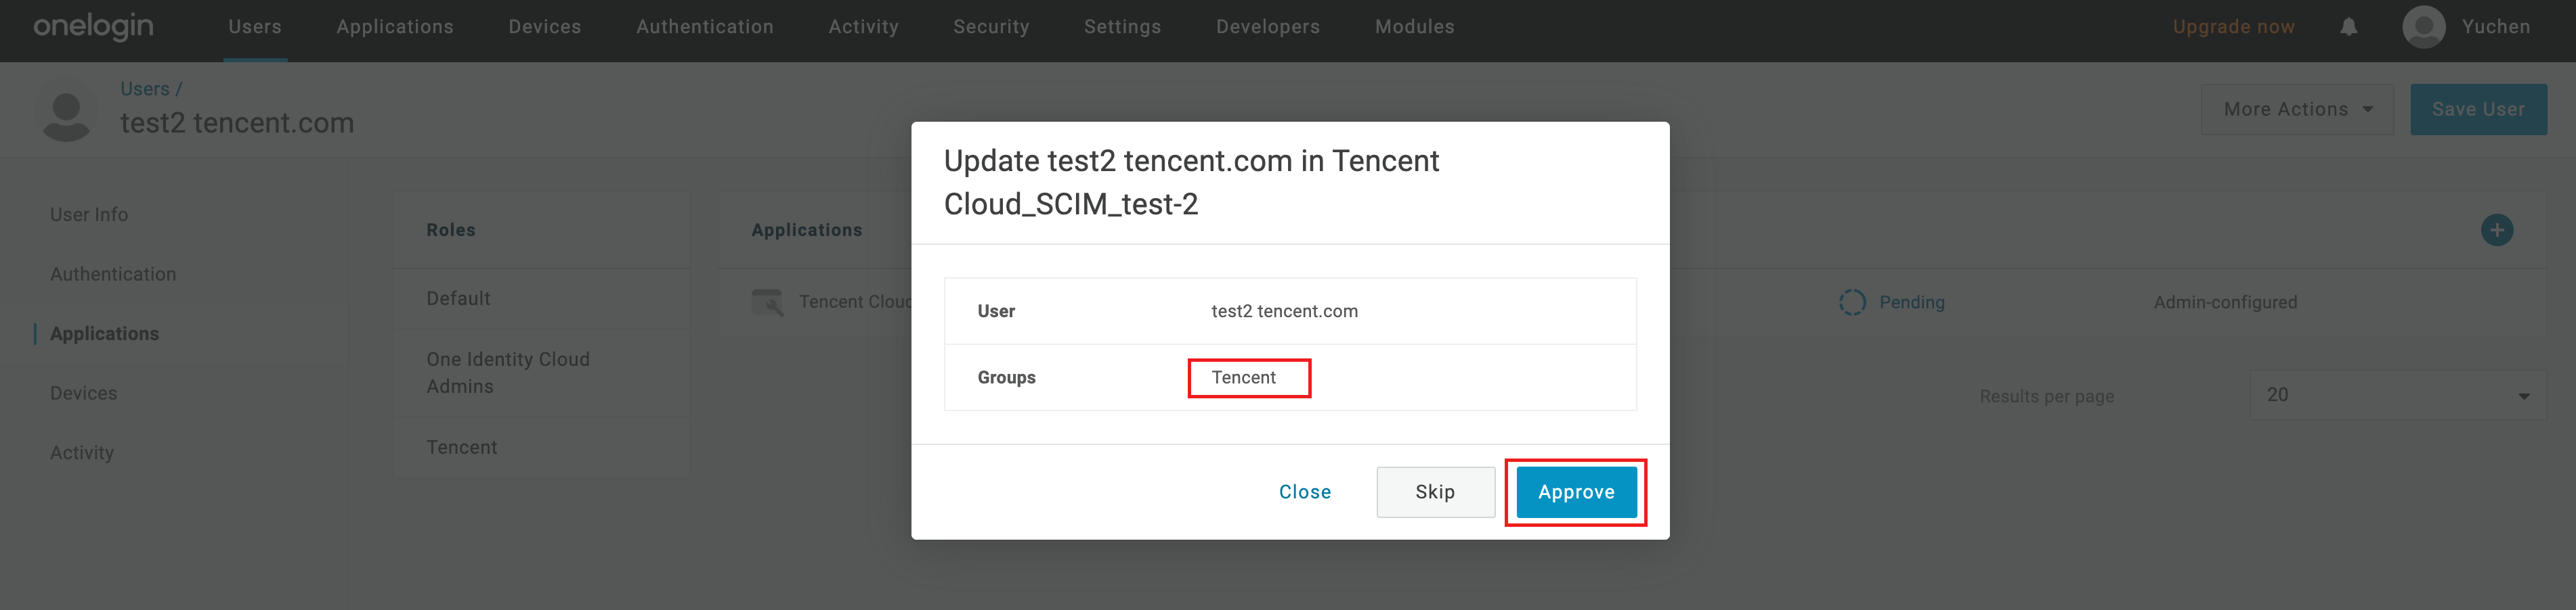Close the update dialog
2576x610 pixels.
(1304, 492)
